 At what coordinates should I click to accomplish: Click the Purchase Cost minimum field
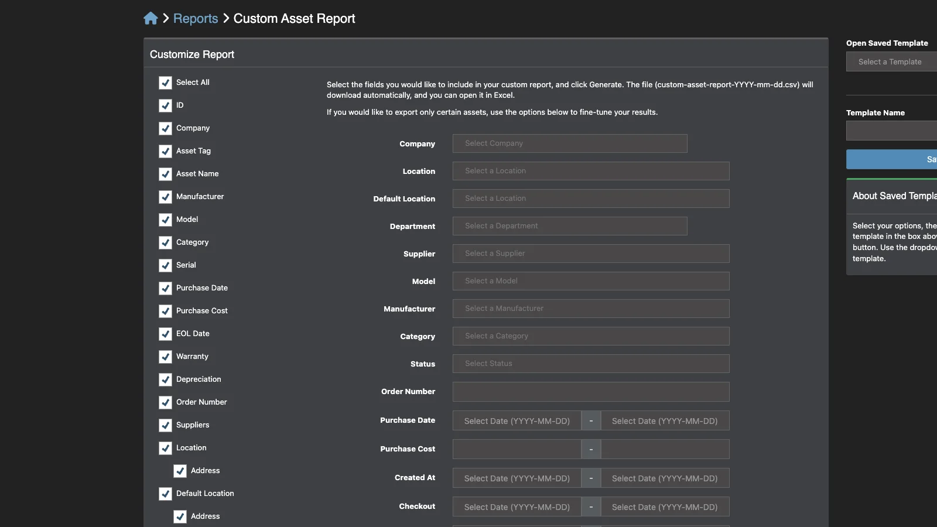click(517, 449)
